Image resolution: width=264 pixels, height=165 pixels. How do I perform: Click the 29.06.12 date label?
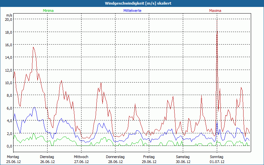click(149, 162)
